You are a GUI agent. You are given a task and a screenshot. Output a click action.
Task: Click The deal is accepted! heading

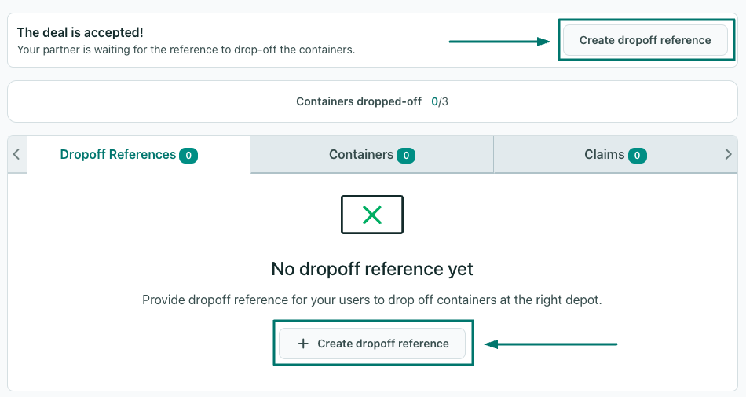coord(80,32)
